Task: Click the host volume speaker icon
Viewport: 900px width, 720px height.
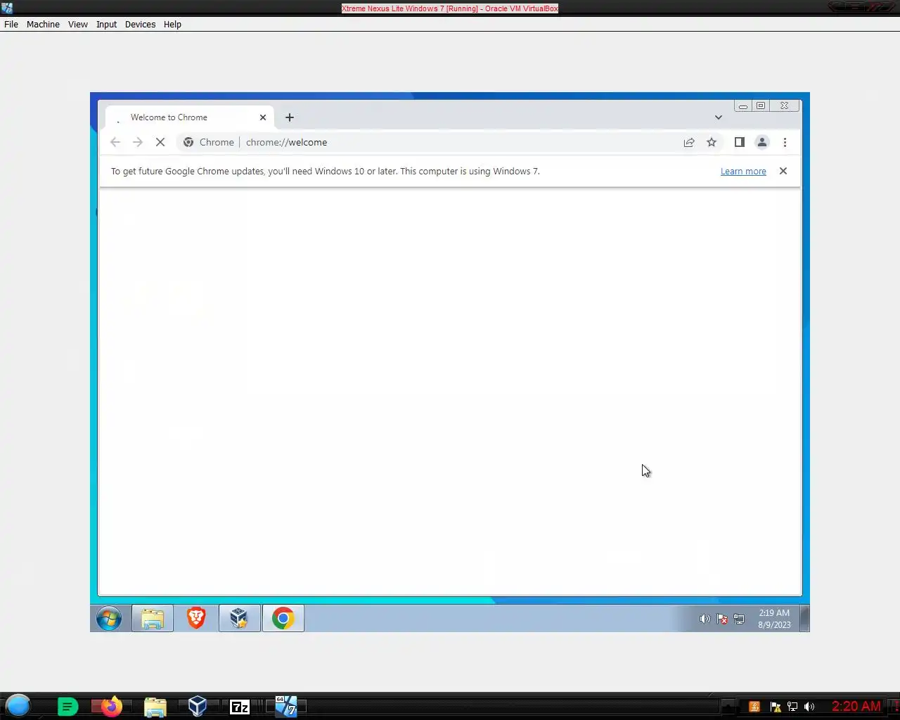Action: pyautogui.click(x=809, y=707)
